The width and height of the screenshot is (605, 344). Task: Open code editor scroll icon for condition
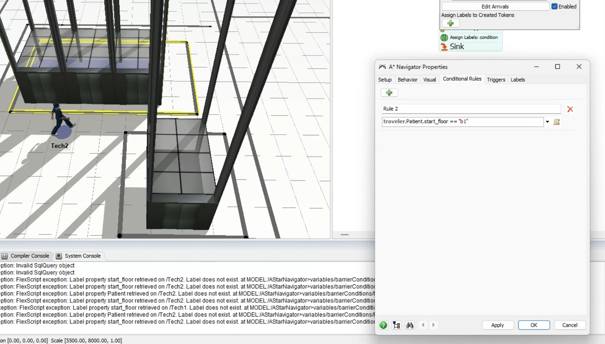(x=556, y=122)
